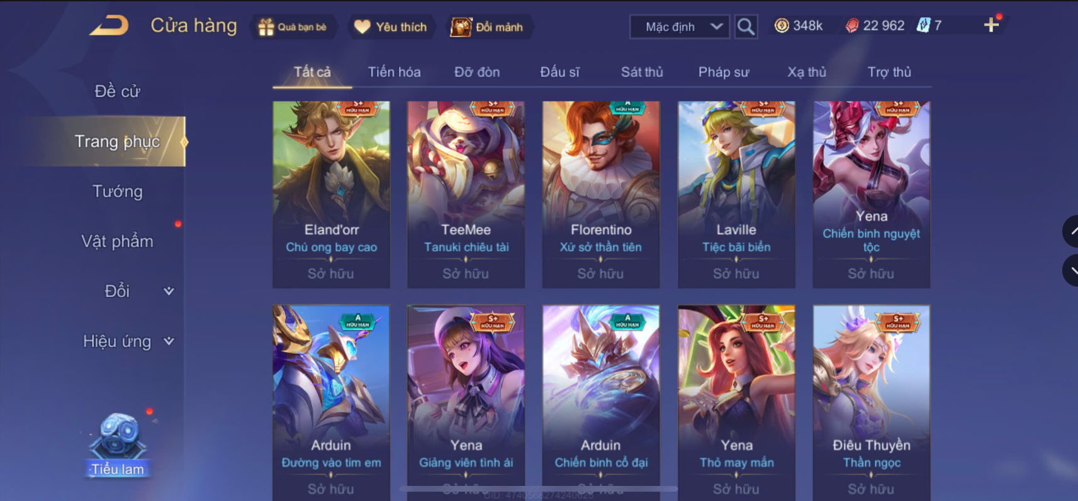
Task: Open the Quà bạn bè gift icon
Action: coord(266,27)
